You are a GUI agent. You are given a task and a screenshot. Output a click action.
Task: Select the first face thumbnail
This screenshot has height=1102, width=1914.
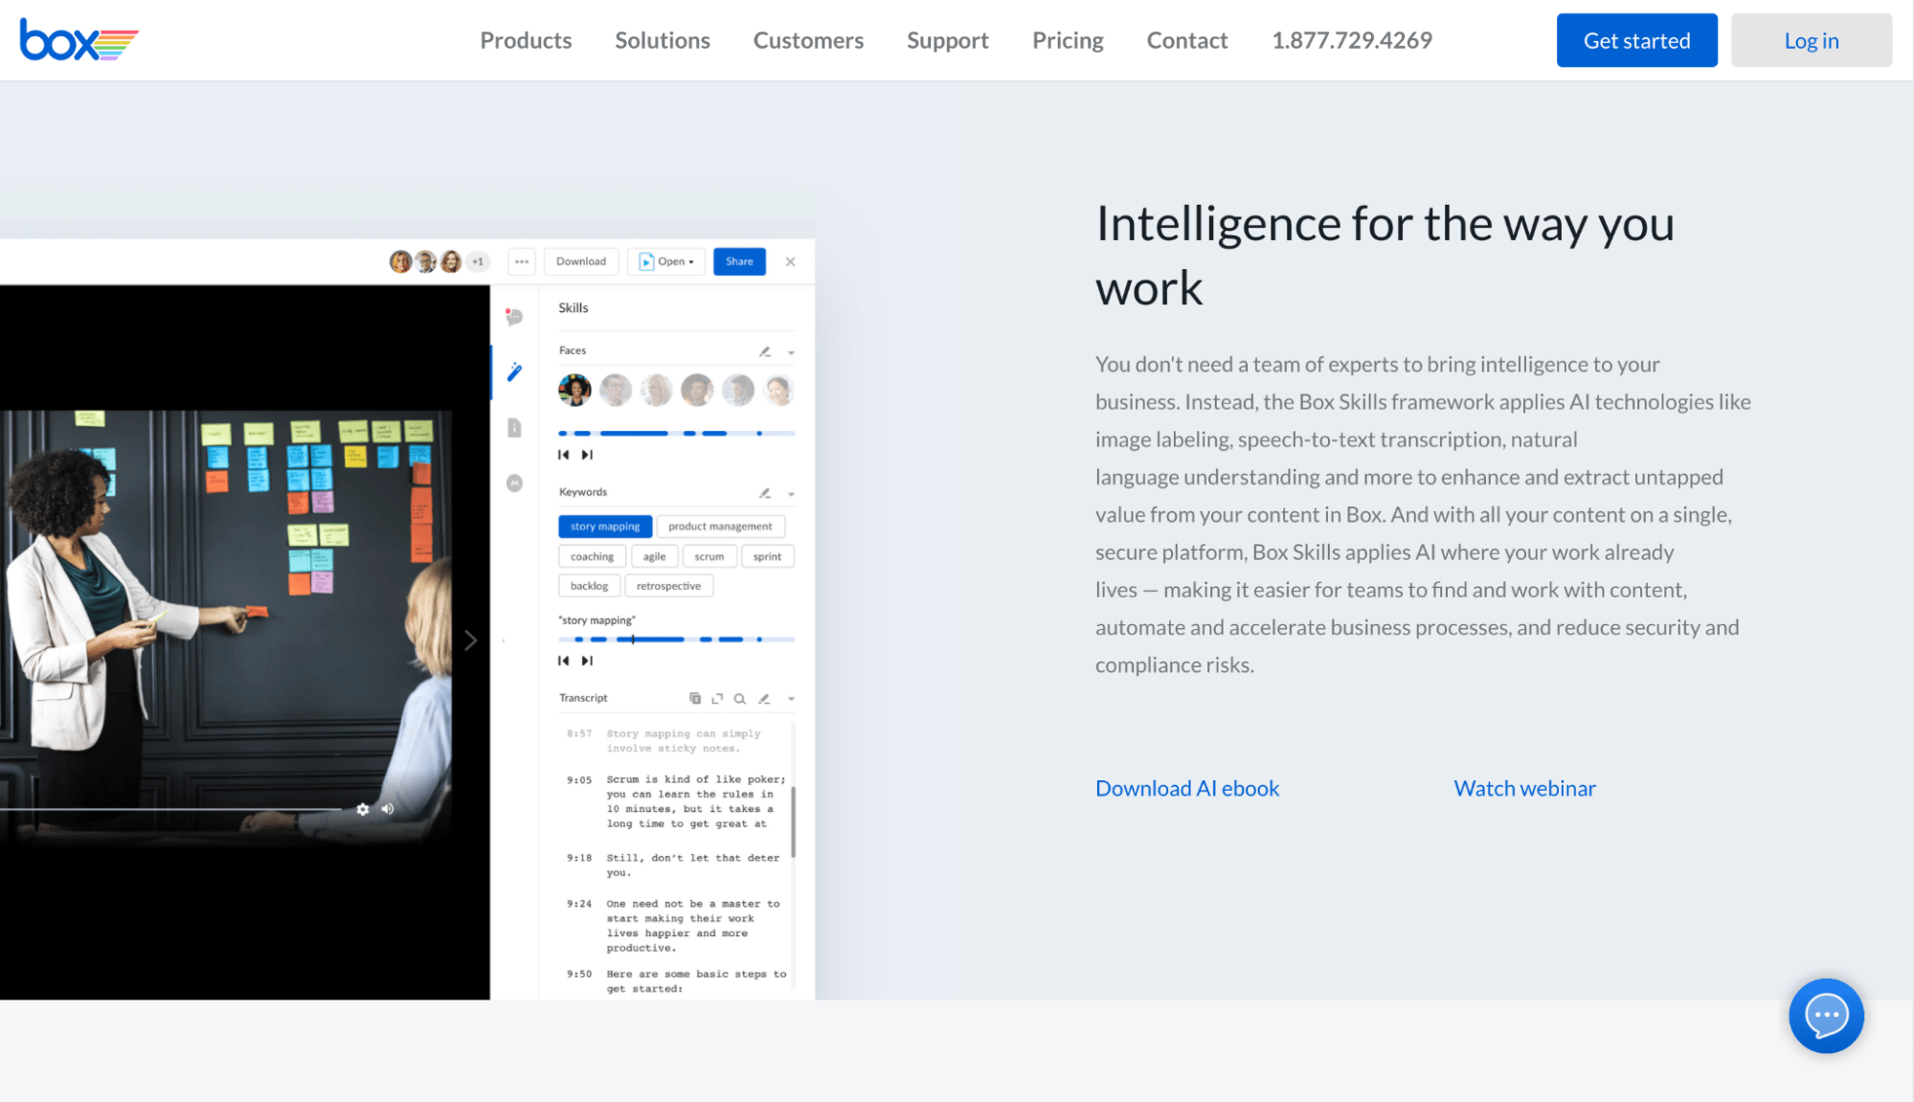pos(574,390)
